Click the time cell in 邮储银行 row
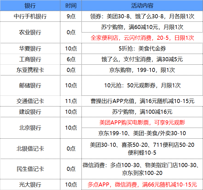The image size is (203, 190). coord(71,86)
